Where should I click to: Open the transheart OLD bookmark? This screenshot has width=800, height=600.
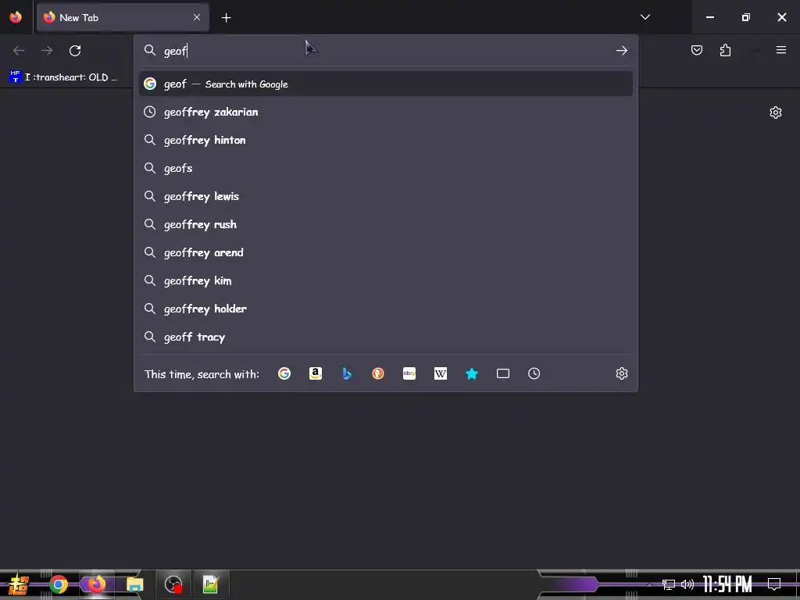point(64,77)
